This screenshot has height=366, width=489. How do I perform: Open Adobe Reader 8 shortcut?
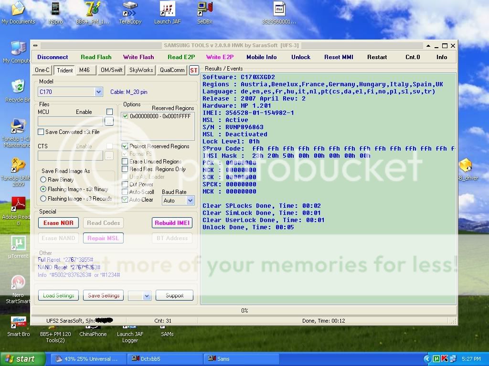tap(17, 211)
